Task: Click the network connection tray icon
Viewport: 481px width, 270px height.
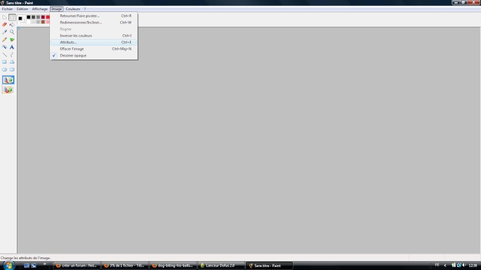Action: pos(459,265)
